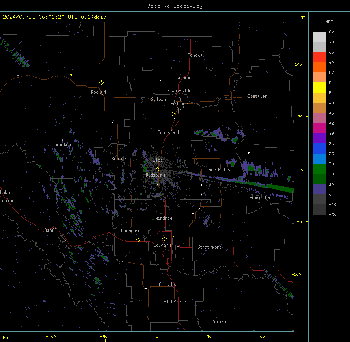Click the RockyMH label

[99, 92]
